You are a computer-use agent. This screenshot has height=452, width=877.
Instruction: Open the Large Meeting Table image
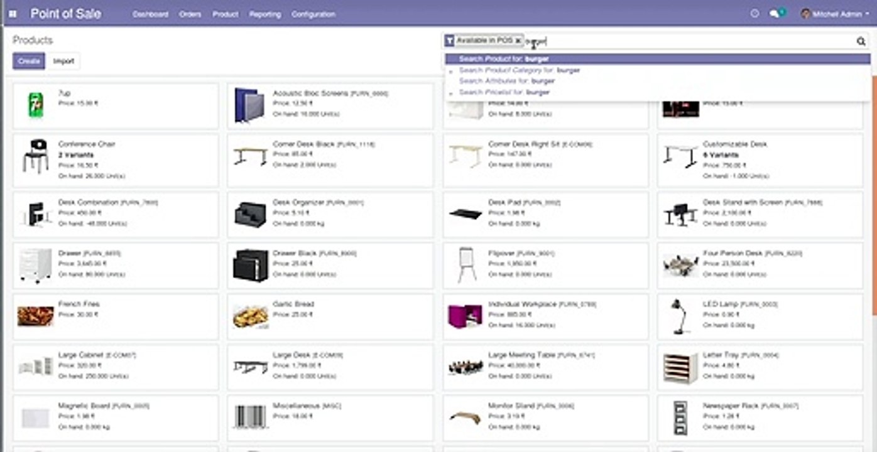click(x=466, y=367)
